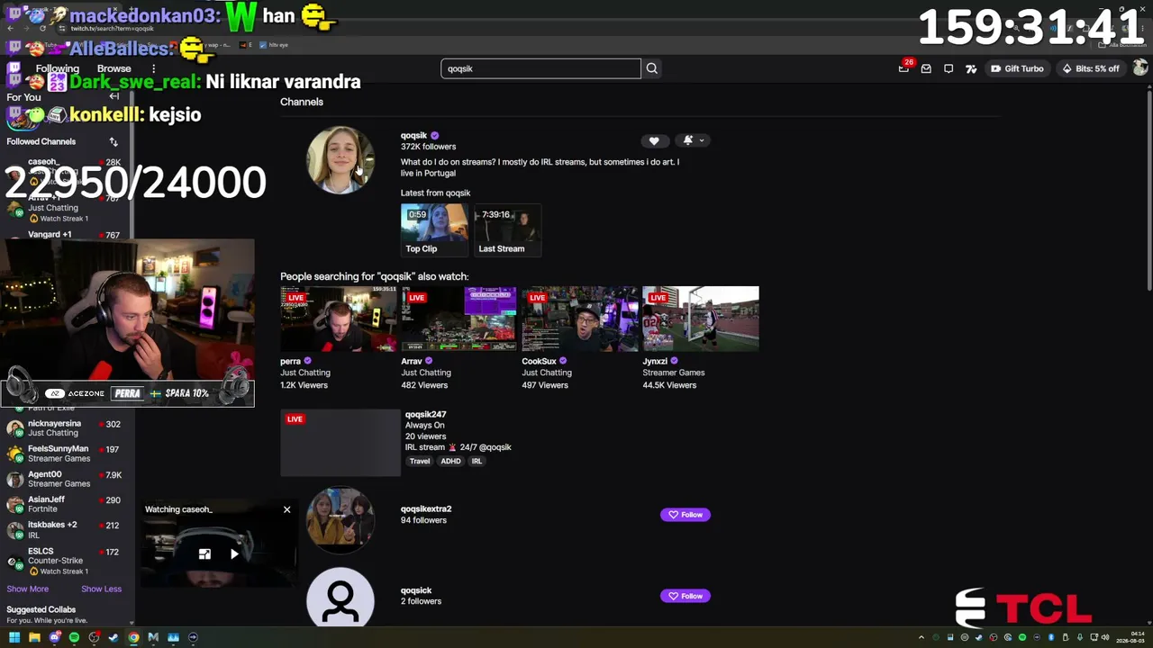Open the qoqsikextra2 avatar
Viewport: 1153px width, 648px height.
pos(340,520)
